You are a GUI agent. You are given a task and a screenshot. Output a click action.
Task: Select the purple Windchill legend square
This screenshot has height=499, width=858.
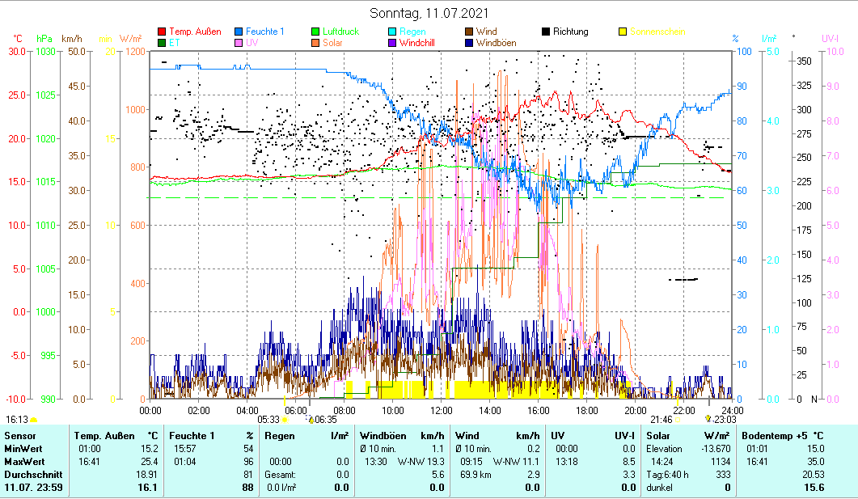pyautogui.click(x=392, y=43)
